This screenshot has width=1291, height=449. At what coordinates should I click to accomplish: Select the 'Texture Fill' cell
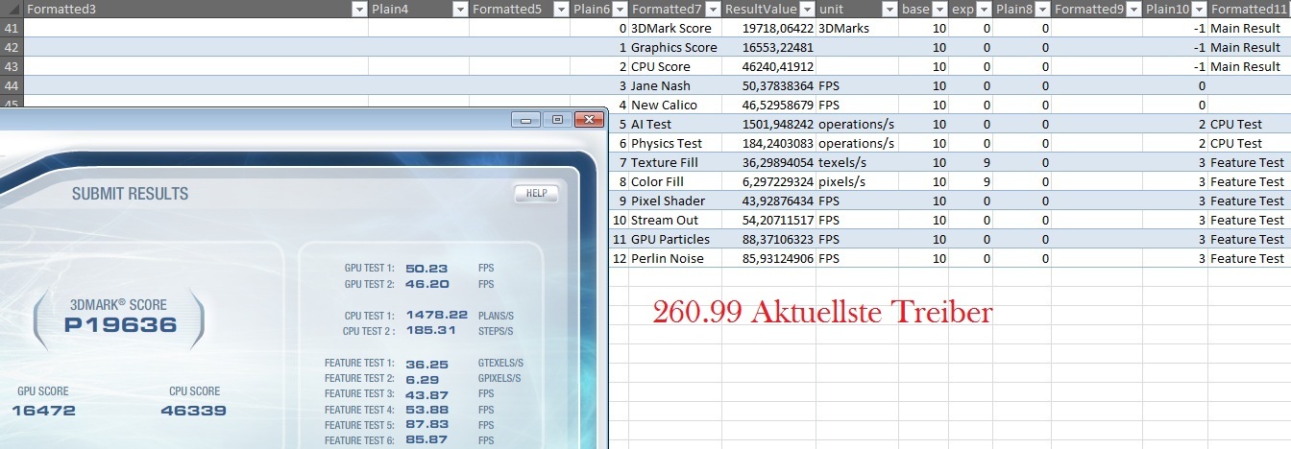(675, 163)
